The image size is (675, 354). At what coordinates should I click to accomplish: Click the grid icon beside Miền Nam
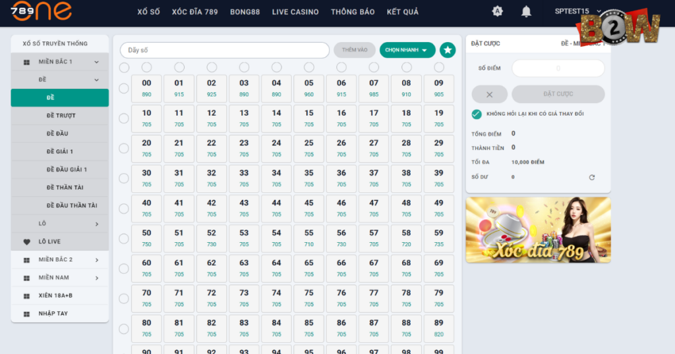26,278
